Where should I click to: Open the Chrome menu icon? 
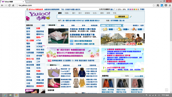[170, 5]
